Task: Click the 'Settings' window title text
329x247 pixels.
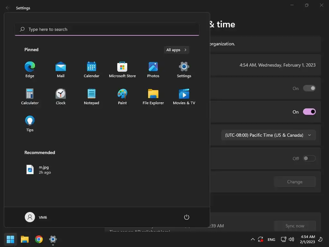Action: pos(23,8)
